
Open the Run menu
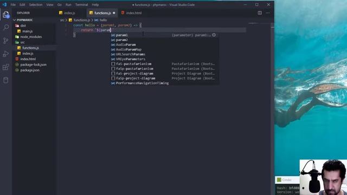pos(68,5)
